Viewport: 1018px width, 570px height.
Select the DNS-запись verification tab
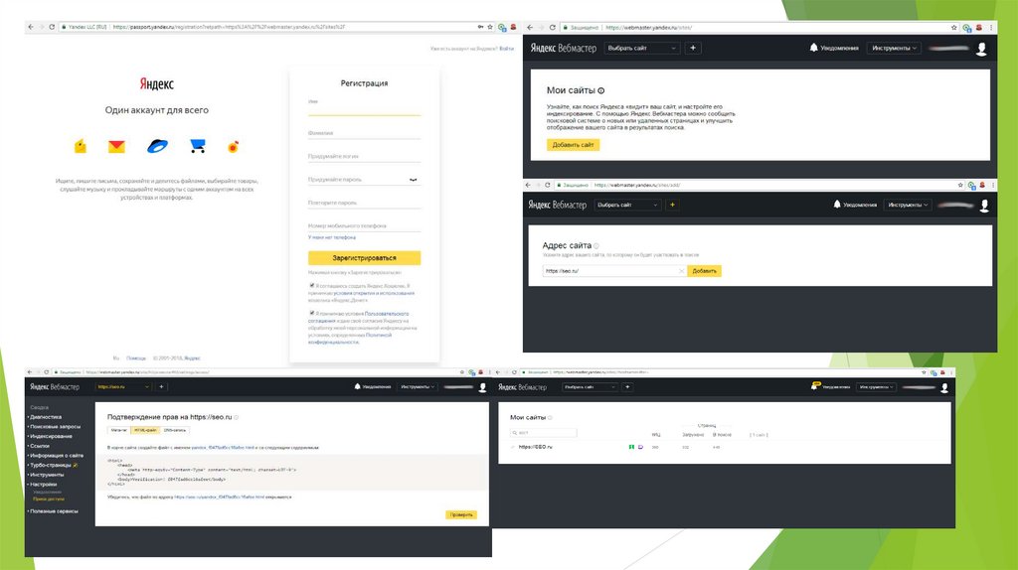point(175,430)
